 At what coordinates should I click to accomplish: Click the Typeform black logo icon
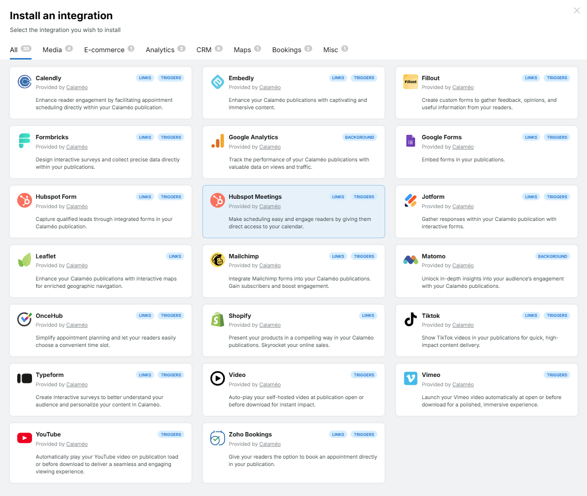24,378
